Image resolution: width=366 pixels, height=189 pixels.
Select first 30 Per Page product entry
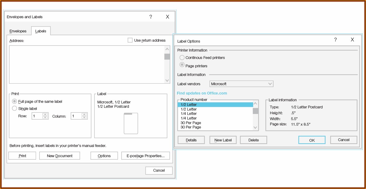click(191, 123)
